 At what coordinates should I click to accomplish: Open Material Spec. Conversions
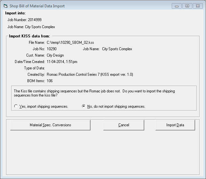(50, 125)
